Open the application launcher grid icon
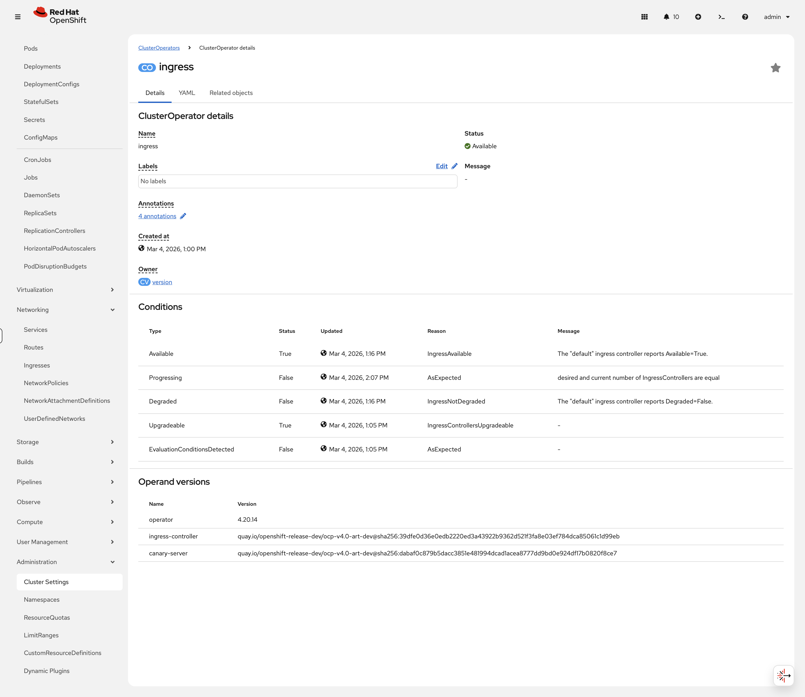 pos(644,17)
